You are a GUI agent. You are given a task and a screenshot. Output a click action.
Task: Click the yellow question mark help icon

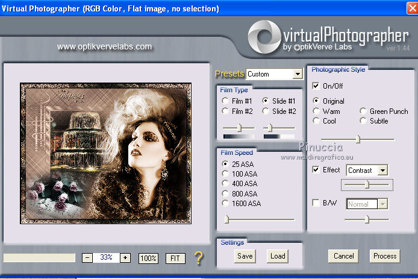[199, 258]
